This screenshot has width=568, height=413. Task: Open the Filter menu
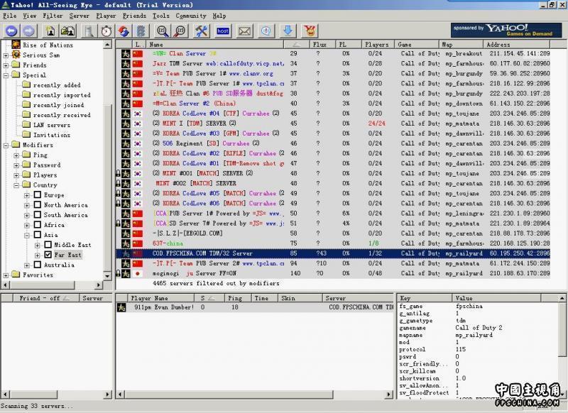tap(53, 16)
